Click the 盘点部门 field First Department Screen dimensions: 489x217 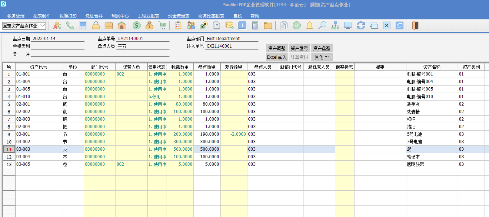231,39
